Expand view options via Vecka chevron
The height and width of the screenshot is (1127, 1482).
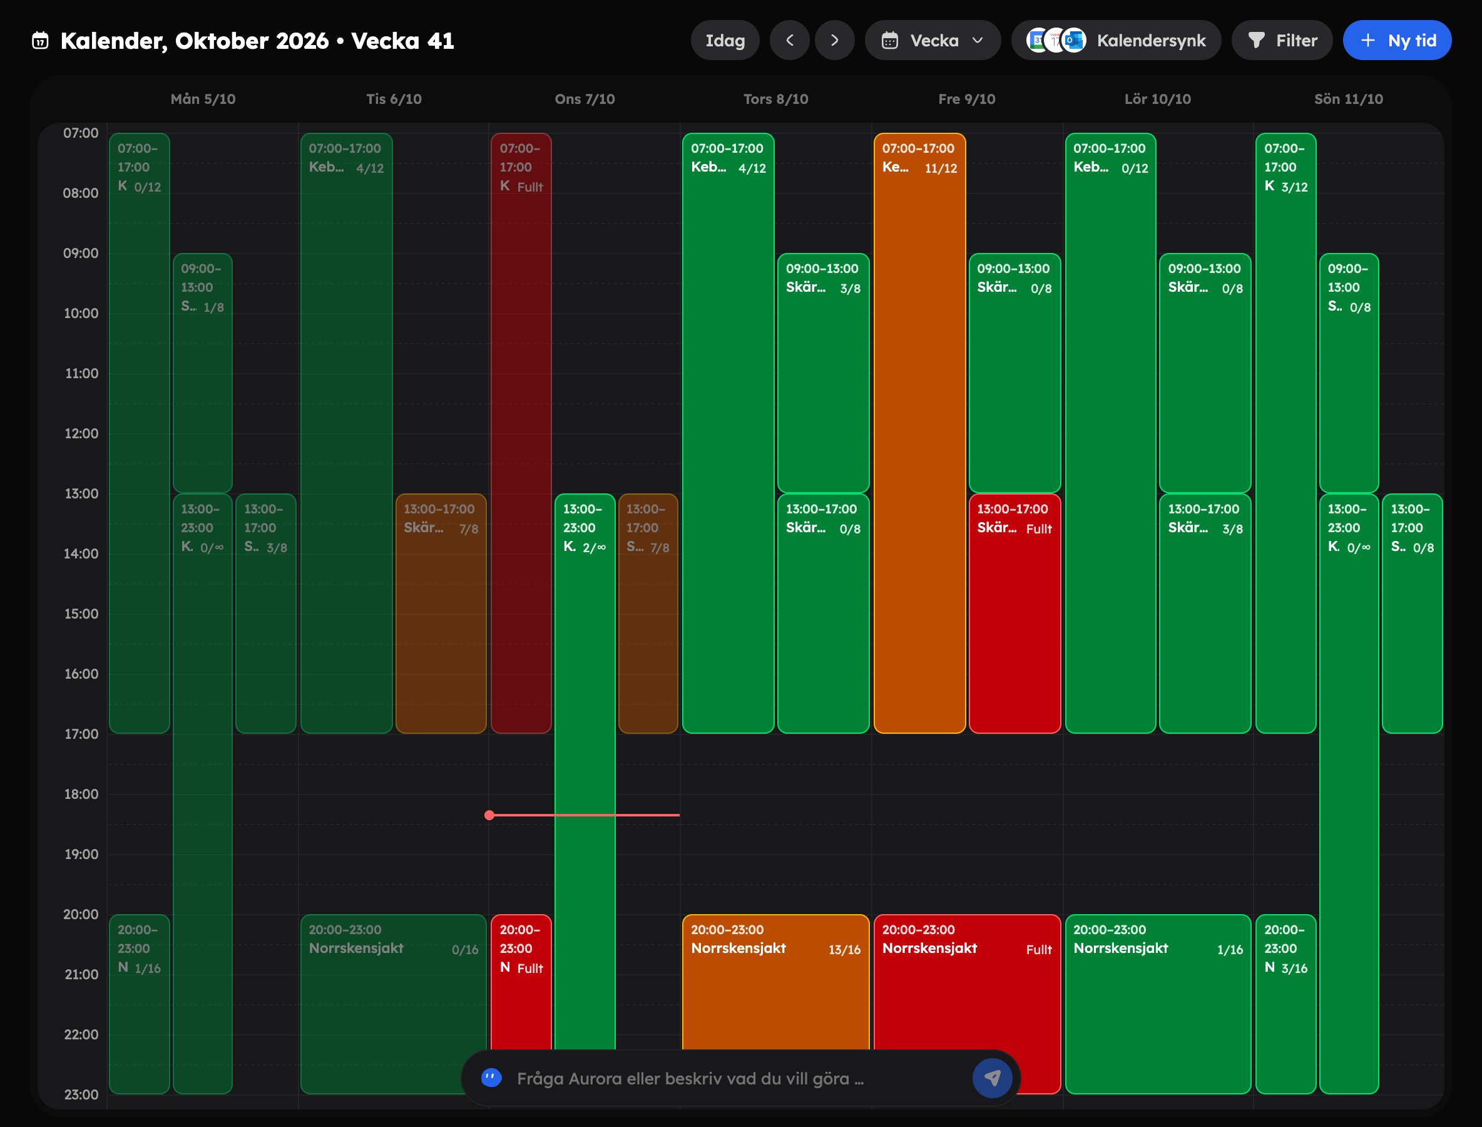click(x=978, y=40)
